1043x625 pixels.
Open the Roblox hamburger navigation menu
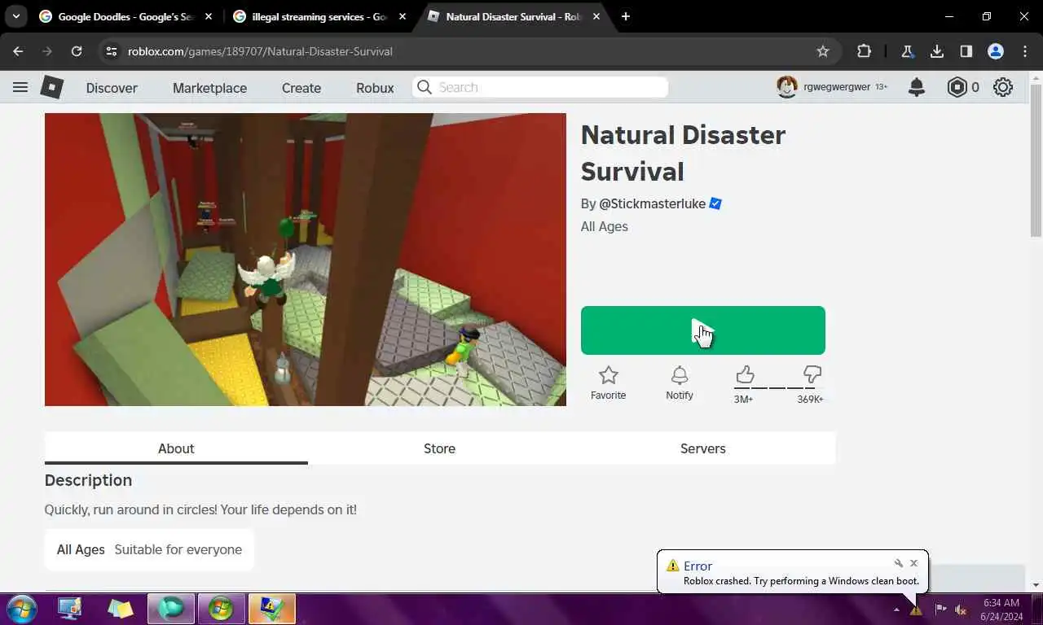coord(20,87)
